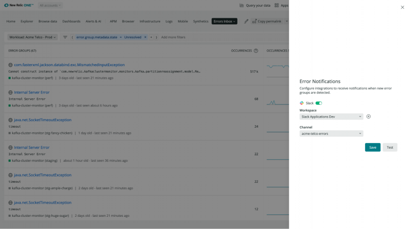Open the MismatchedInputException error group
The image size is (408, 229).
(x=69, y=65)
